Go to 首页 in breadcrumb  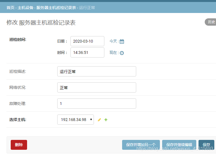pyautogui.click(x=10, y=8)
